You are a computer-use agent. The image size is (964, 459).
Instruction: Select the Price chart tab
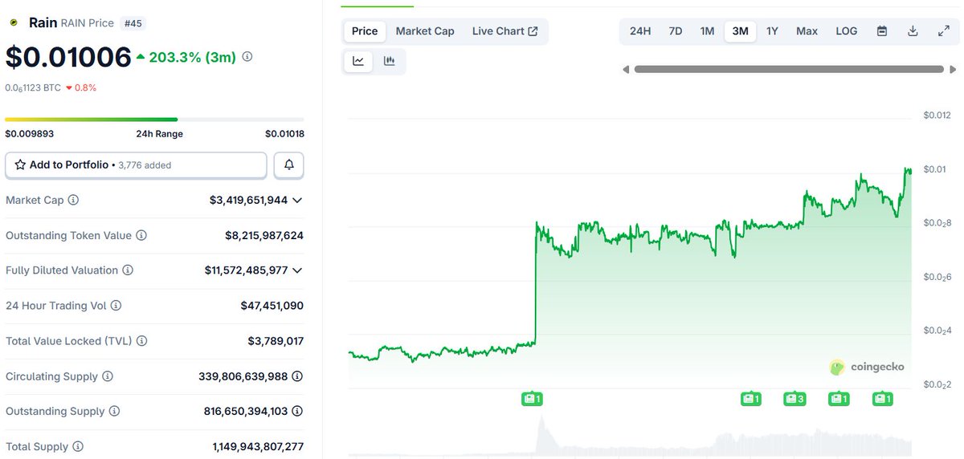pos(365,31)
